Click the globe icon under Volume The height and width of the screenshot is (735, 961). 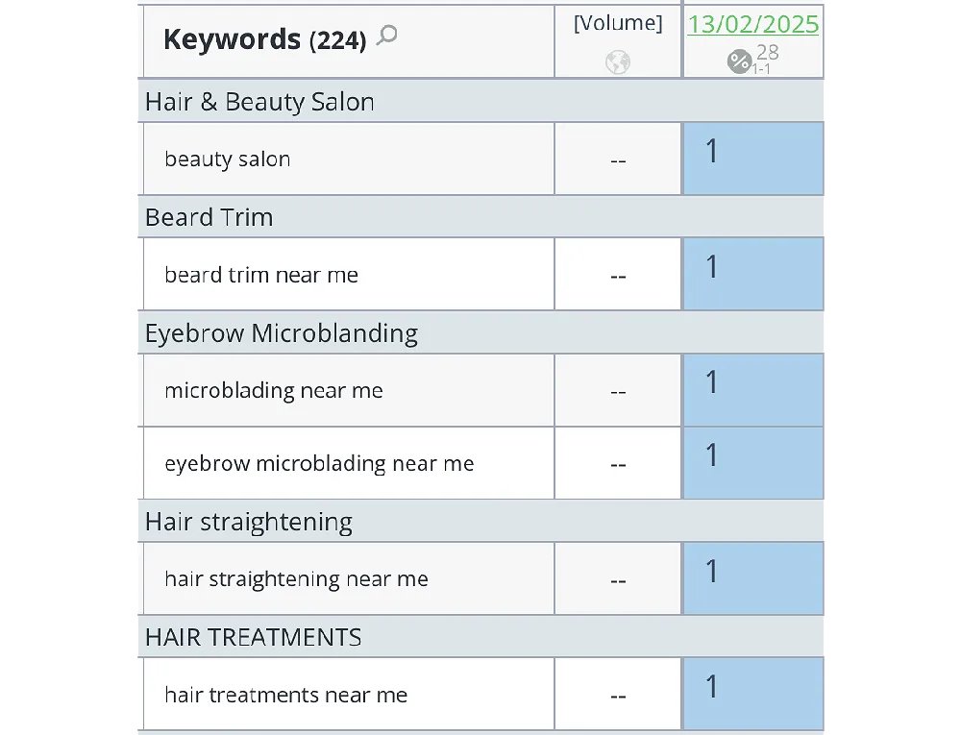pyautogui.click(x=618, y=63)
